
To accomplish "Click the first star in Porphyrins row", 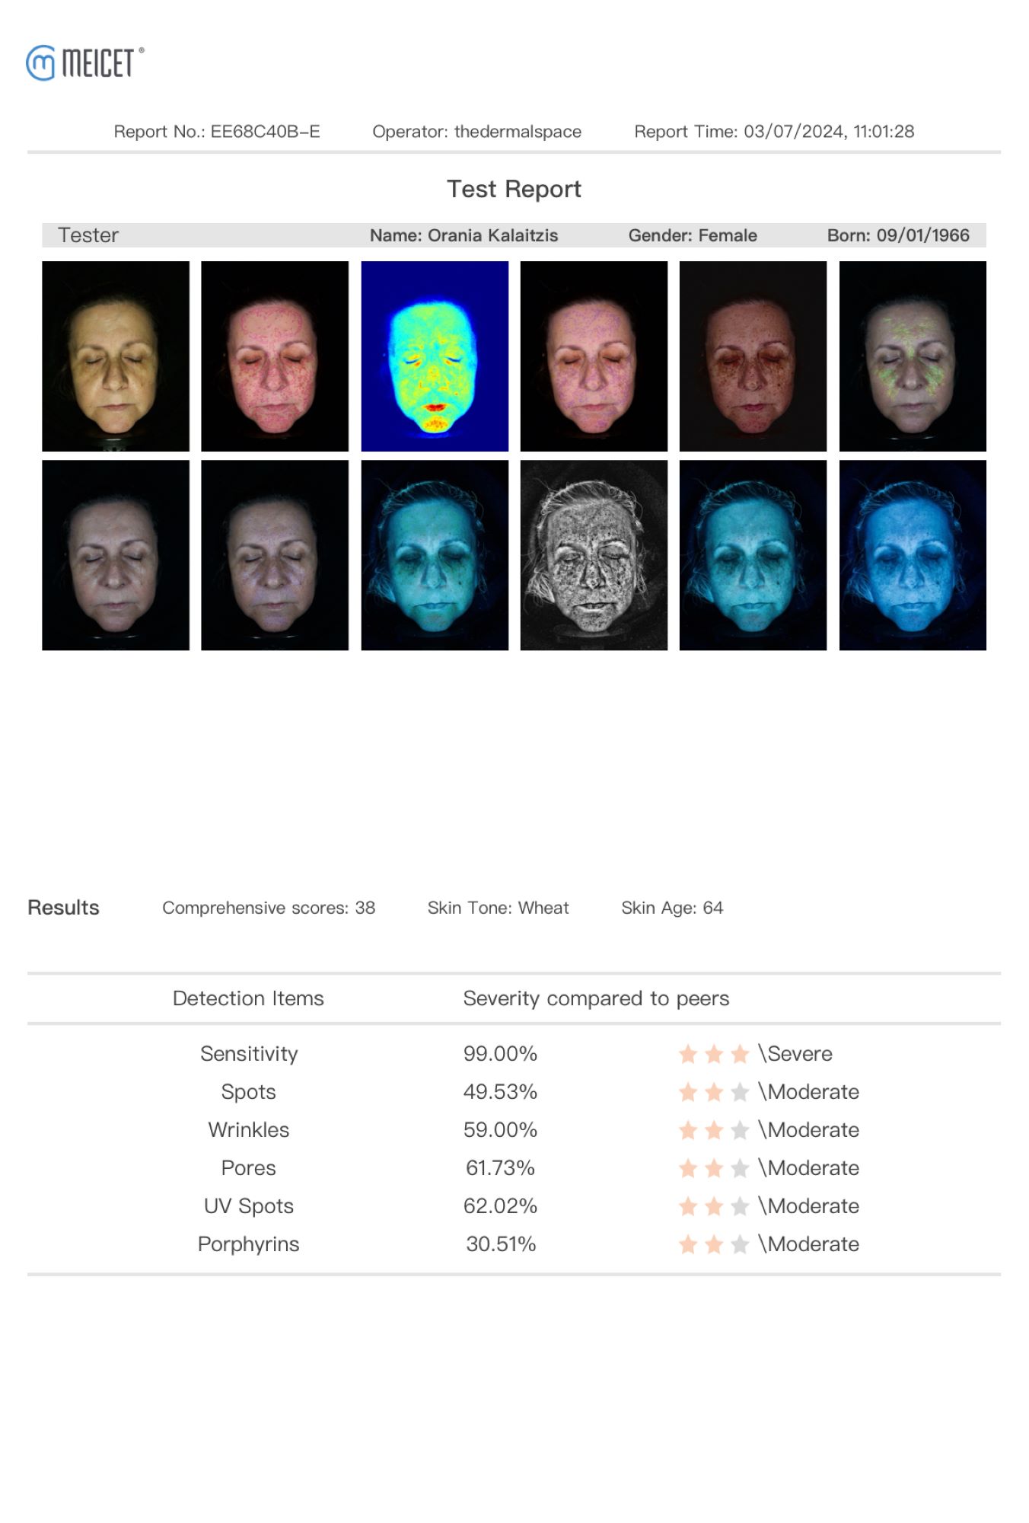I will 688,1244.
